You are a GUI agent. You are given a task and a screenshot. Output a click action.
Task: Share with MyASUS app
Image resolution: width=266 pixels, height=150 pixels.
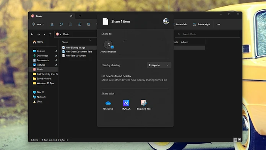(126, 105)
